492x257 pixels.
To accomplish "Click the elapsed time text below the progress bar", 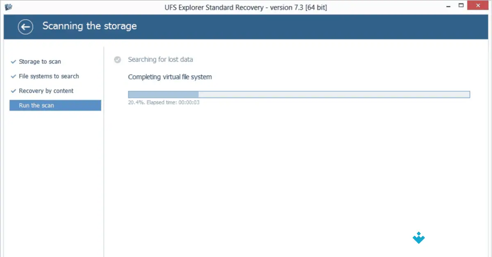I will [x=163, y=102].
